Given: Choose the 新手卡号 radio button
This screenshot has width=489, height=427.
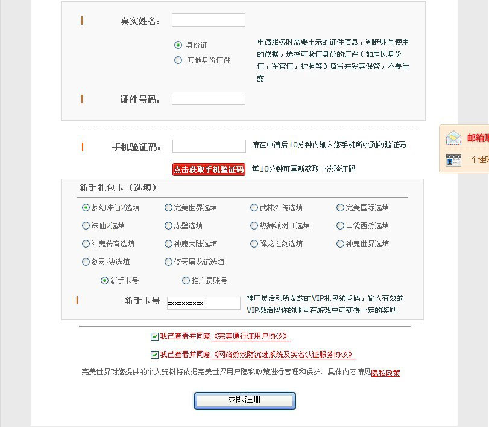Looking at the screenshot, I should coord(104,280).
